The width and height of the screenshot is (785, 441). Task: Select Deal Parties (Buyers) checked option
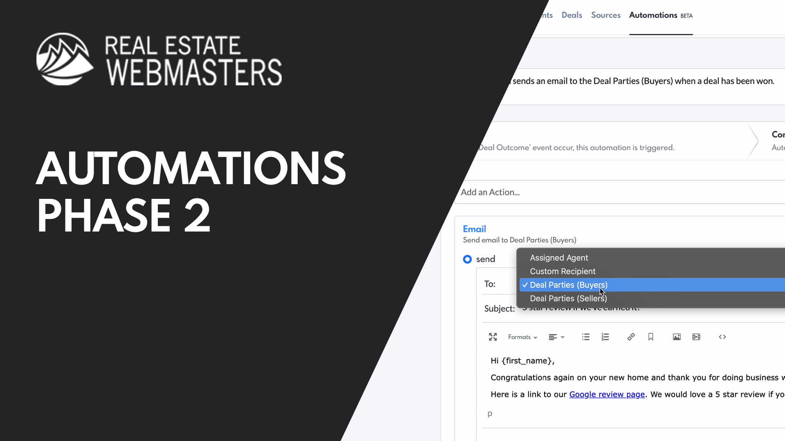coord(568,285)
